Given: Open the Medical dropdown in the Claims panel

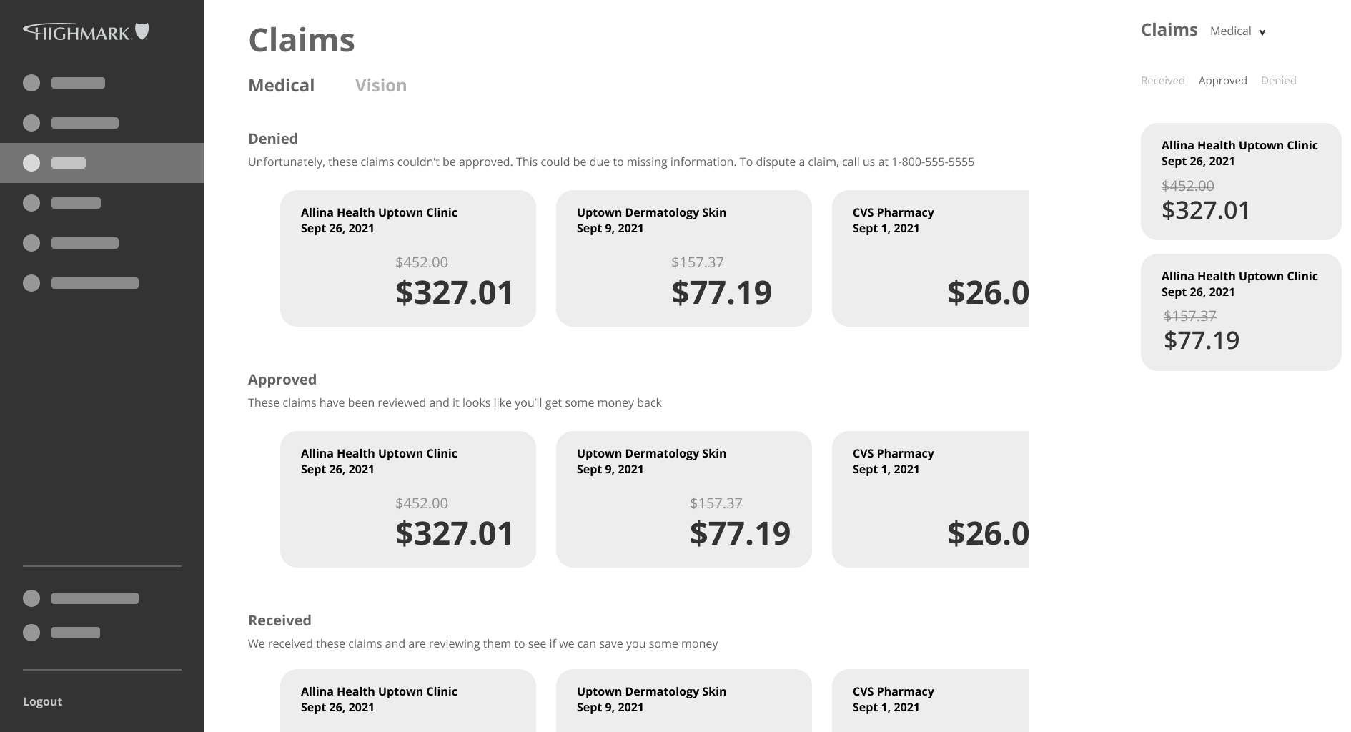Looking at the screenshot, I should (x=1238, y=31).
